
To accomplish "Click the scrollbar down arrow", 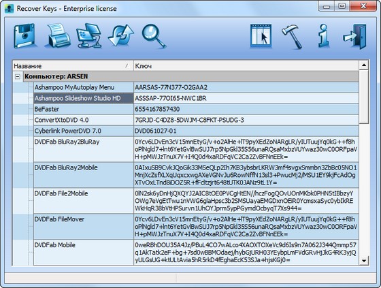I will point(364,261).
